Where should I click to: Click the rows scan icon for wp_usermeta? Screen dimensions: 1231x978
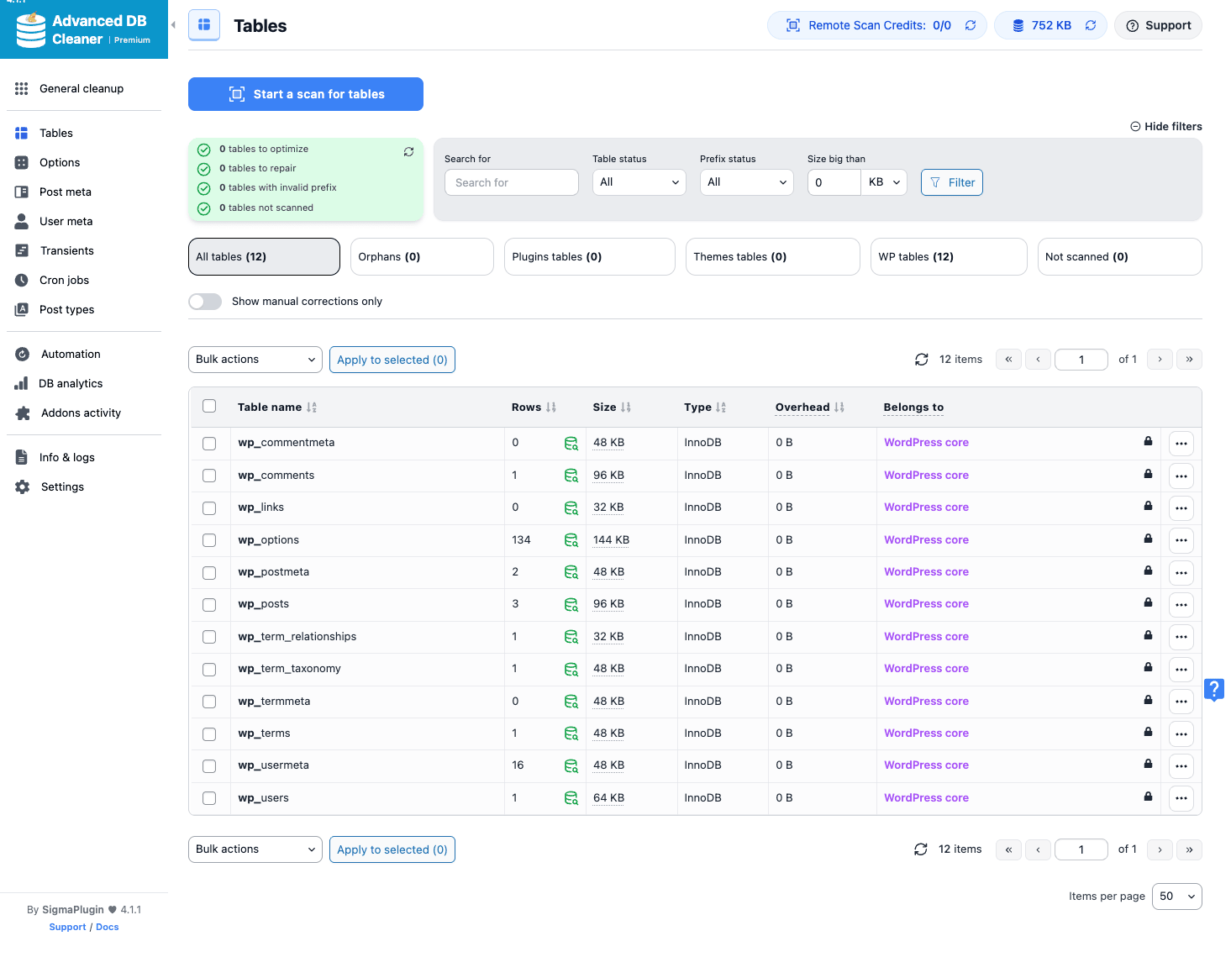point(571,765)
